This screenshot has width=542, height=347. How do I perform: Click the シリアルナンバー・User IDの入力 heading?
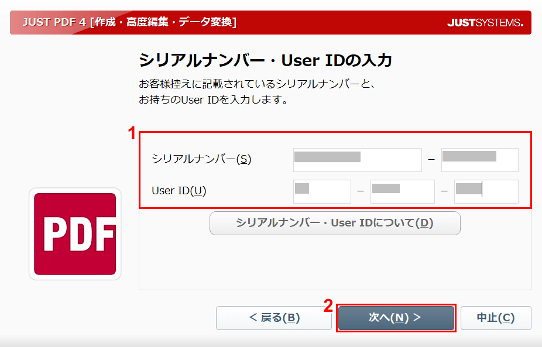coord(266,60)
